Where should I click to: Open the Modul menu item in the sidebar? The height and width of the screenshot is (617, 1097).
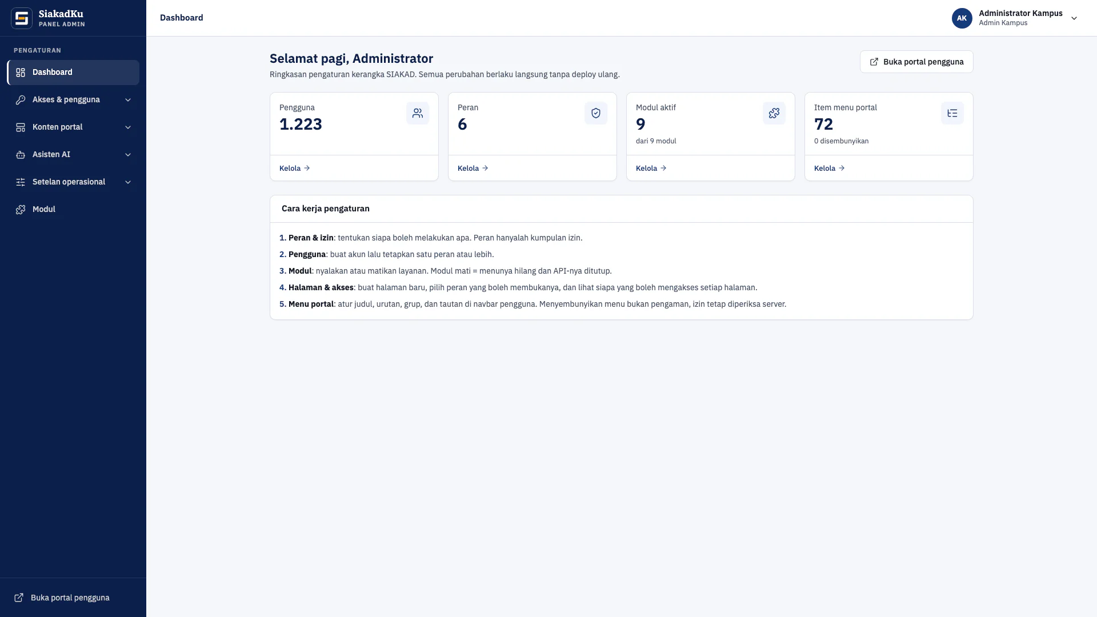[x=73, y=210]
